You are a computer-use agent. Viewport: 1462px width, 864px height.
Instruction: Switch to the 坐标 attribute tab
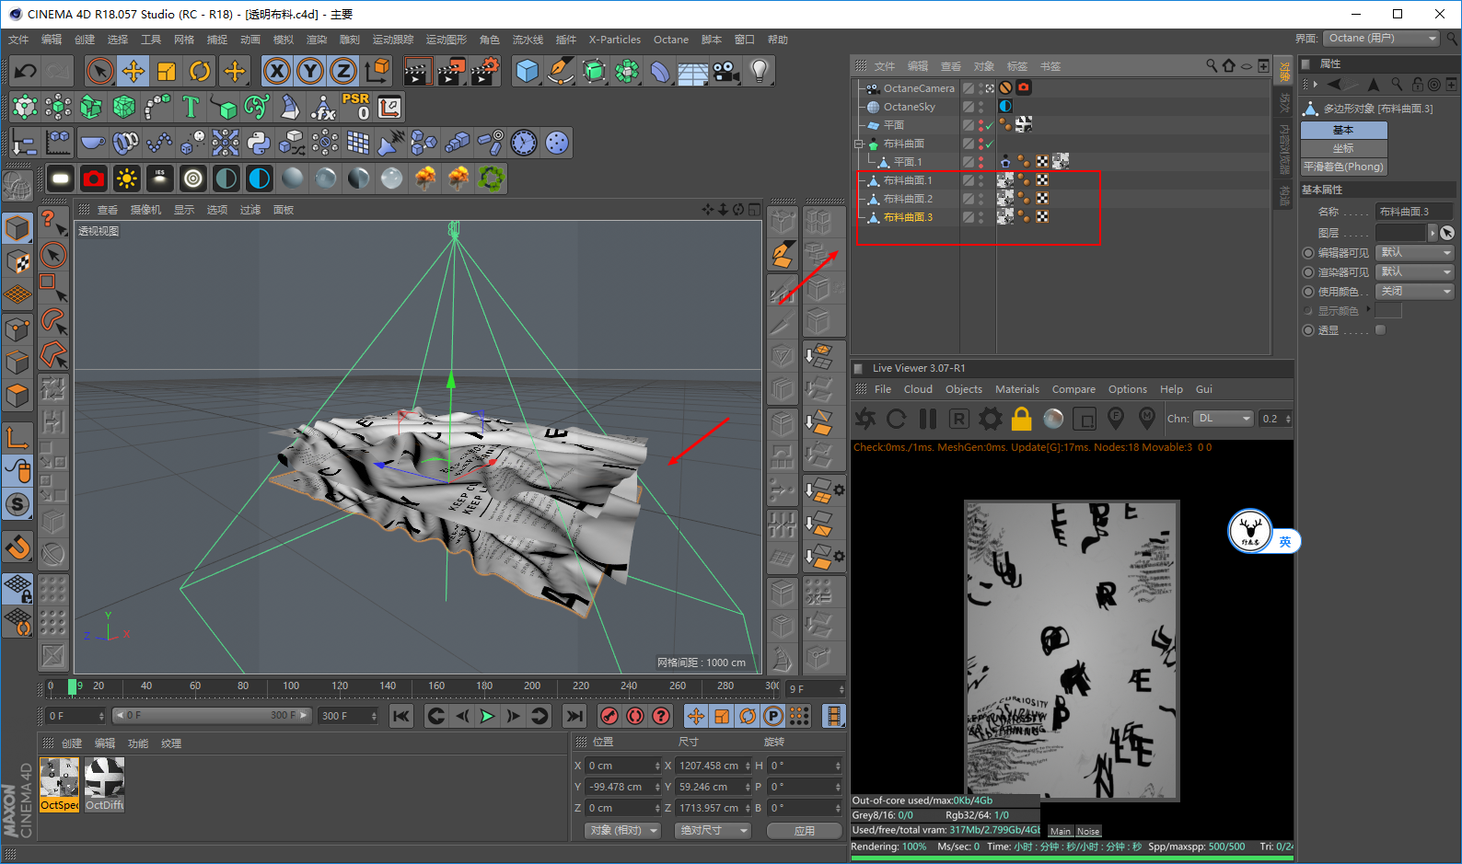pos(1343,148)
